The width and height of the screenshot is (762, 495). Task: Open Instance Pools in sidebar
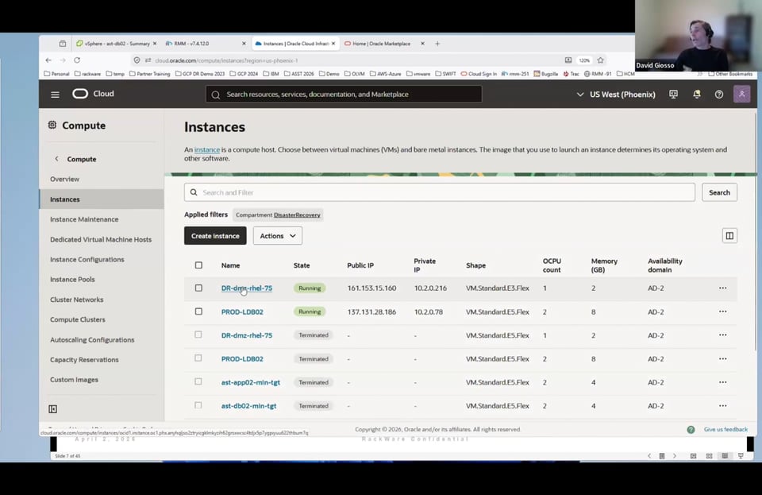tap(72, 279)
